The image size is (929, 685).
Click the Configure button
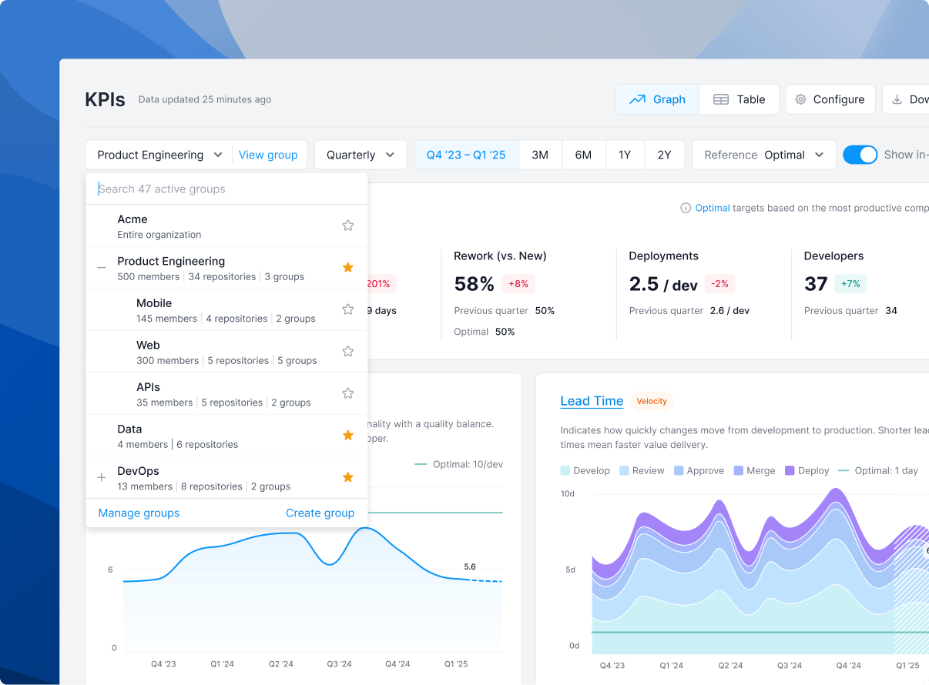pos(830,99)
